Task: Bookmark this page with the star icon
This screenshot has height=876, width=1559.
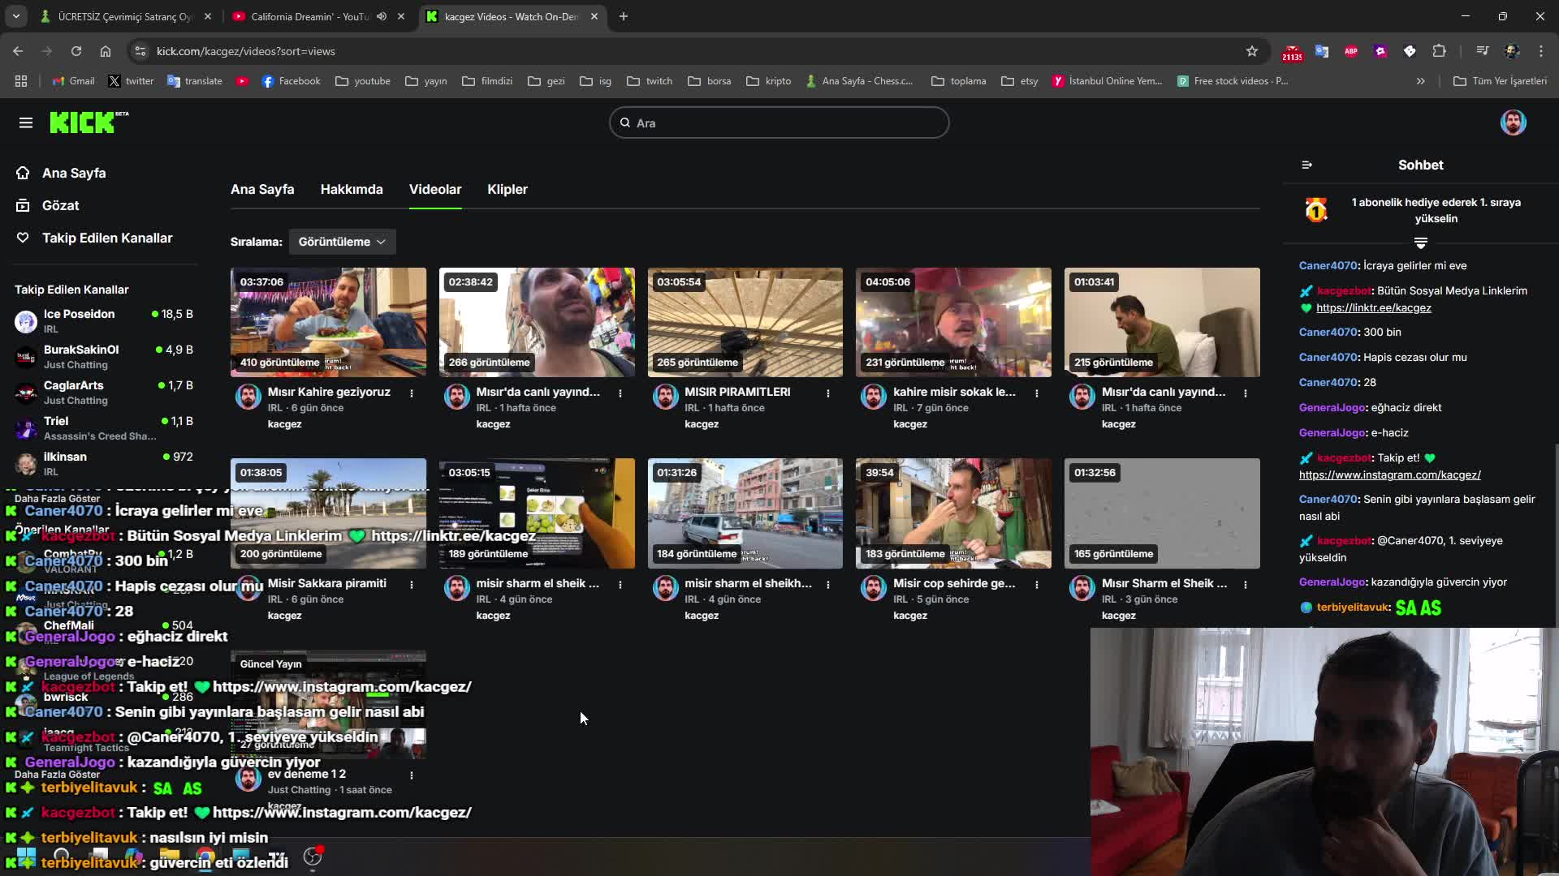Action: 1252,51
